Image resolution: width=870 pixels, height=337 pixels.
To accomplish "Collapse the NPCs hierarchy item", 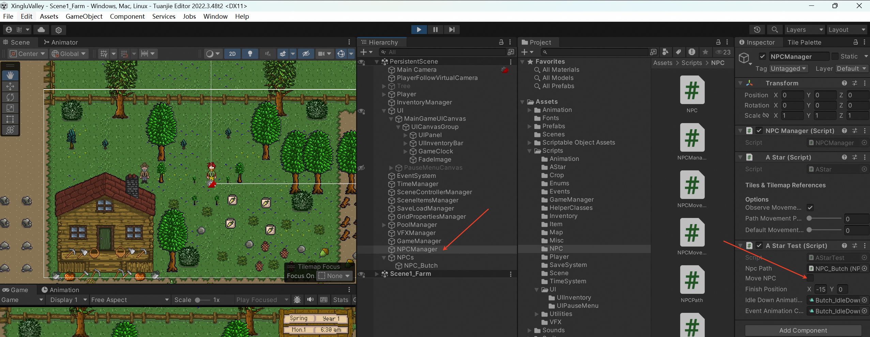I will tap(384, 258).
